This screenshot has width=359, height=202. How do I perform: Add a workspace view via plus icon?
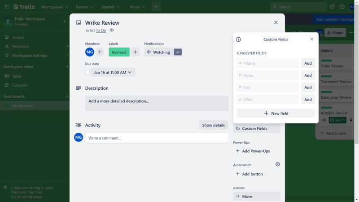click(67, 66)
